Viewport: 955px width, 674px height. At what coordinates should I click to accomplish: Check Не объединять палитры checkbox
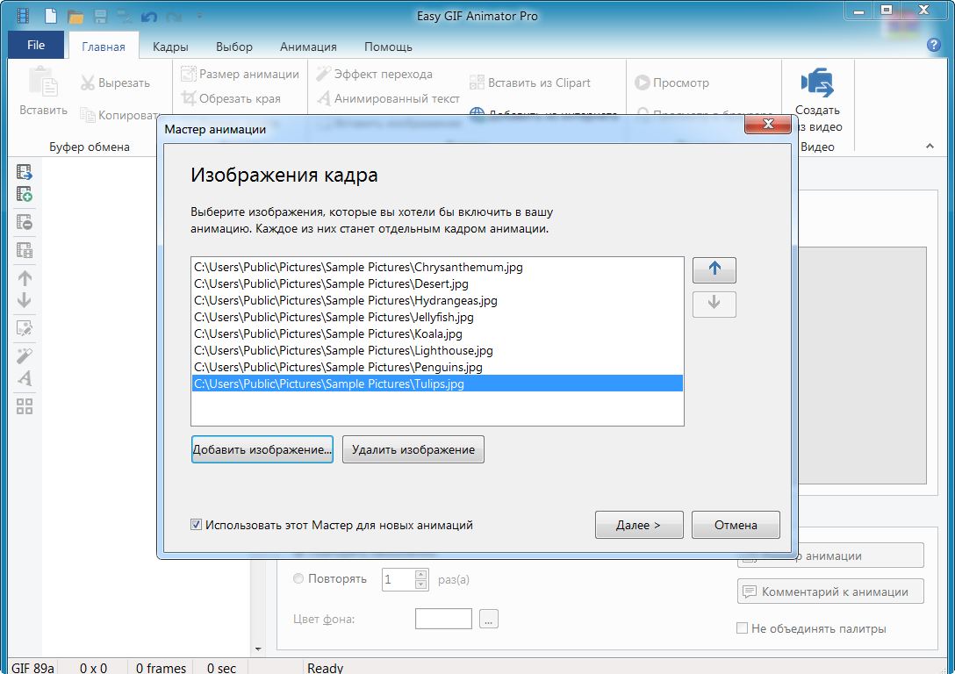click(742, 628)
